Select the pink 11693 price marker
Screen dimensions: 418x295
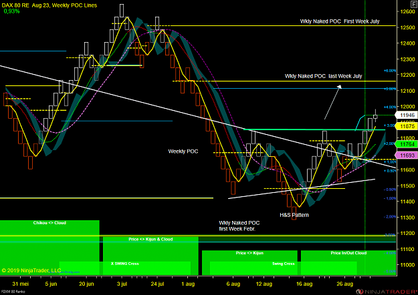click(x=407, y=156)
